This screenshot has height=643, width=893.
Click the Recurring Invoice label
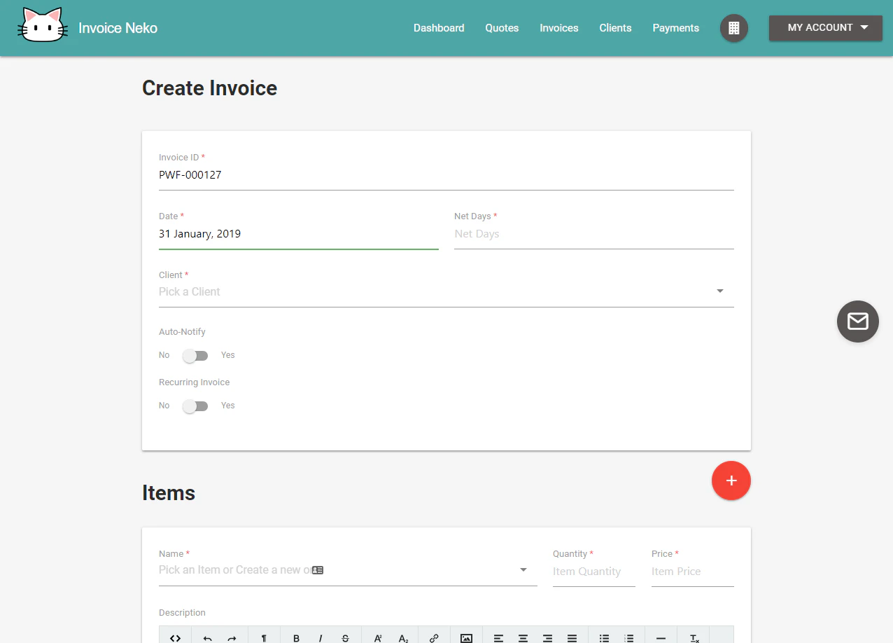pos(194,382)
